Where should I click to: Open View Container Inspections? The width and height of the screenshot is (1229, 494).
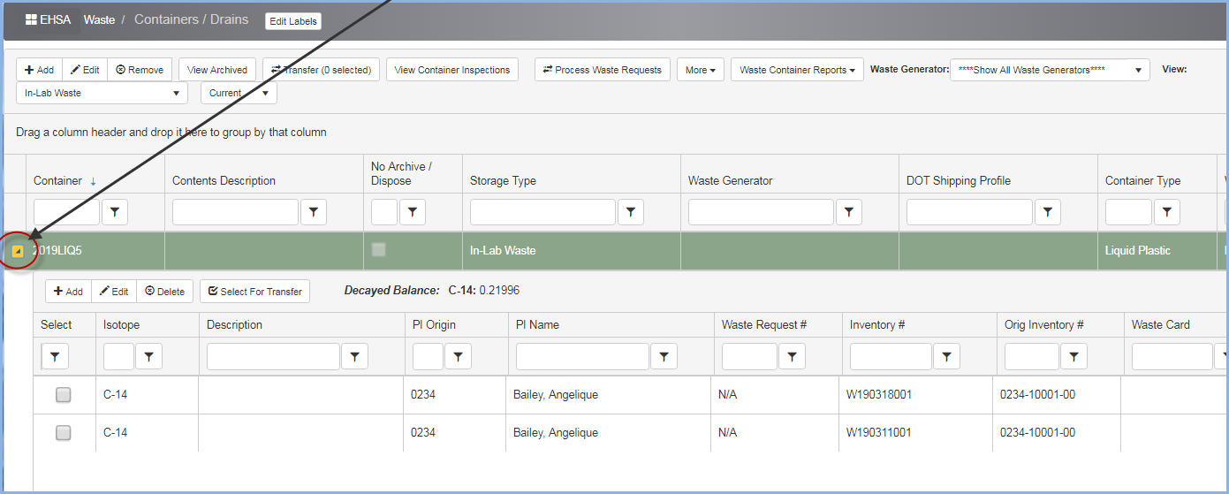pos(452,70)
